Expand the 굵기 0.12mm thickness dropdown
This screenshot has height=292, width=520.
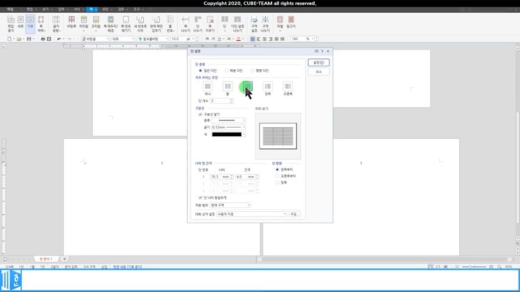coord(228,127)
